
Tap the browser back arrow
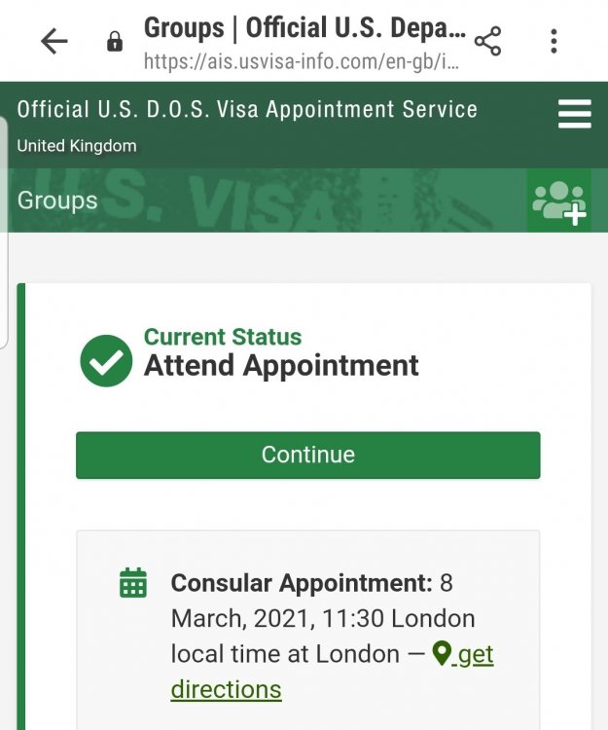pos(54,41)
